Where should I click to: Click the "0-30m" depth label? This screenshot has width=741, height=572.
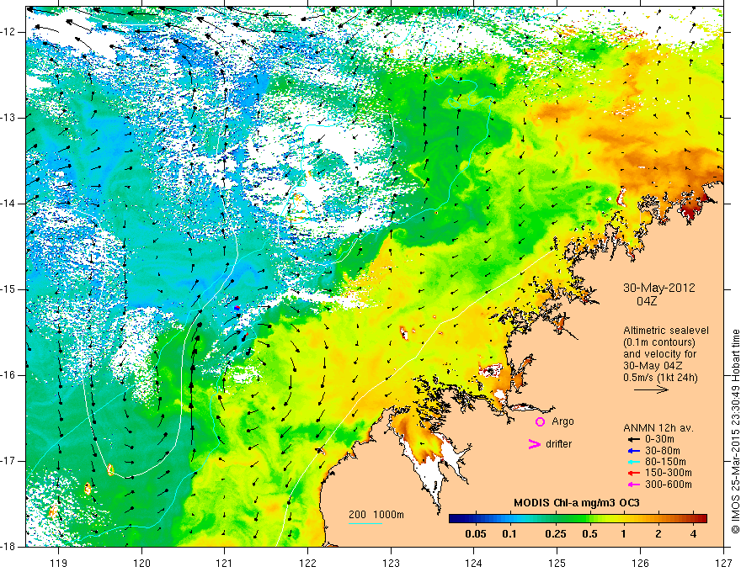pyautogui.click(x=661, y=440)
